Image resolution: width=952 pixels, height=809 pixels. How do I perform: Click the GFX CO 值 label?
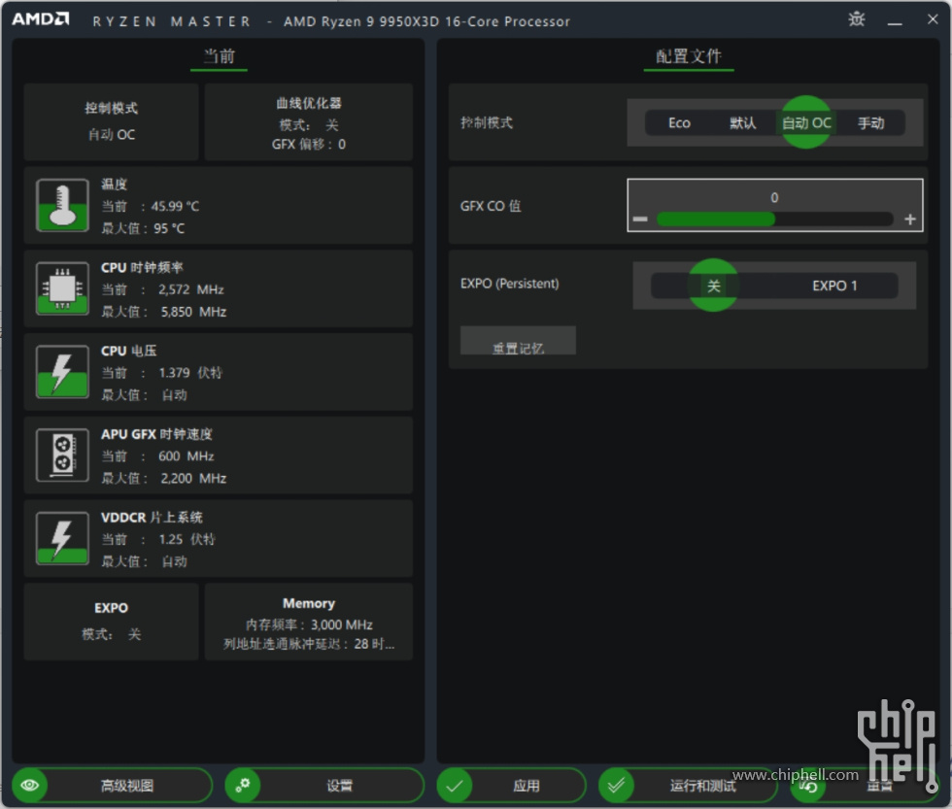[x=491, y=206]
